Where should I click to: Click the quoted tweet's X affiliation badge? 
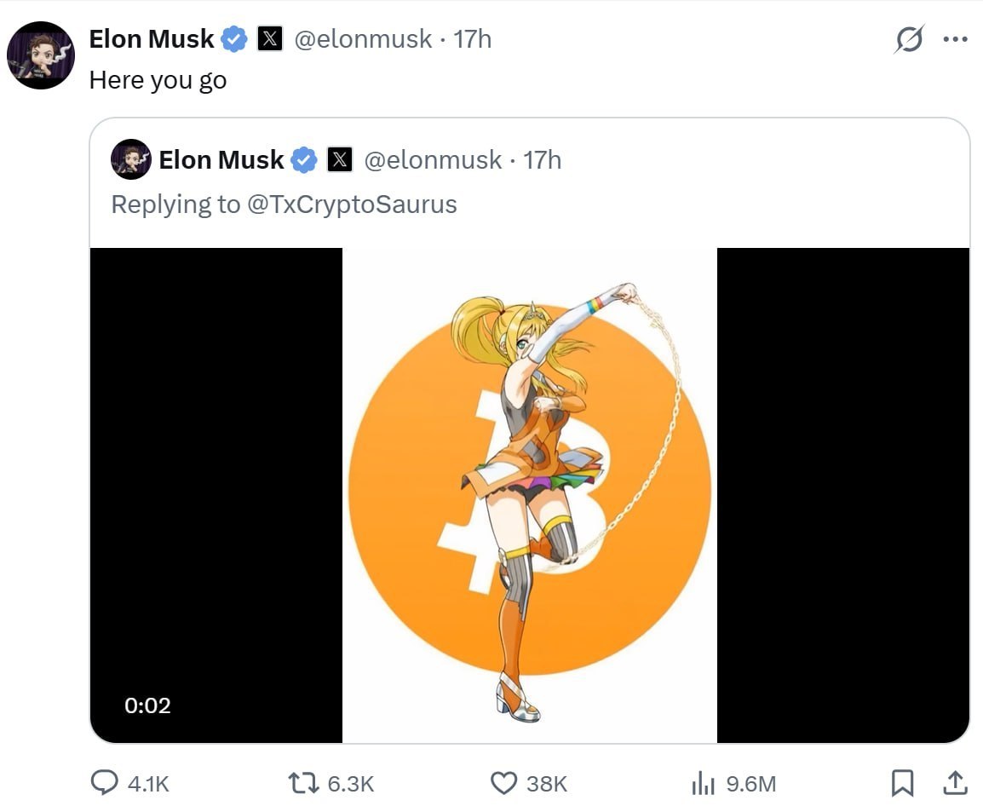[340, 160]
